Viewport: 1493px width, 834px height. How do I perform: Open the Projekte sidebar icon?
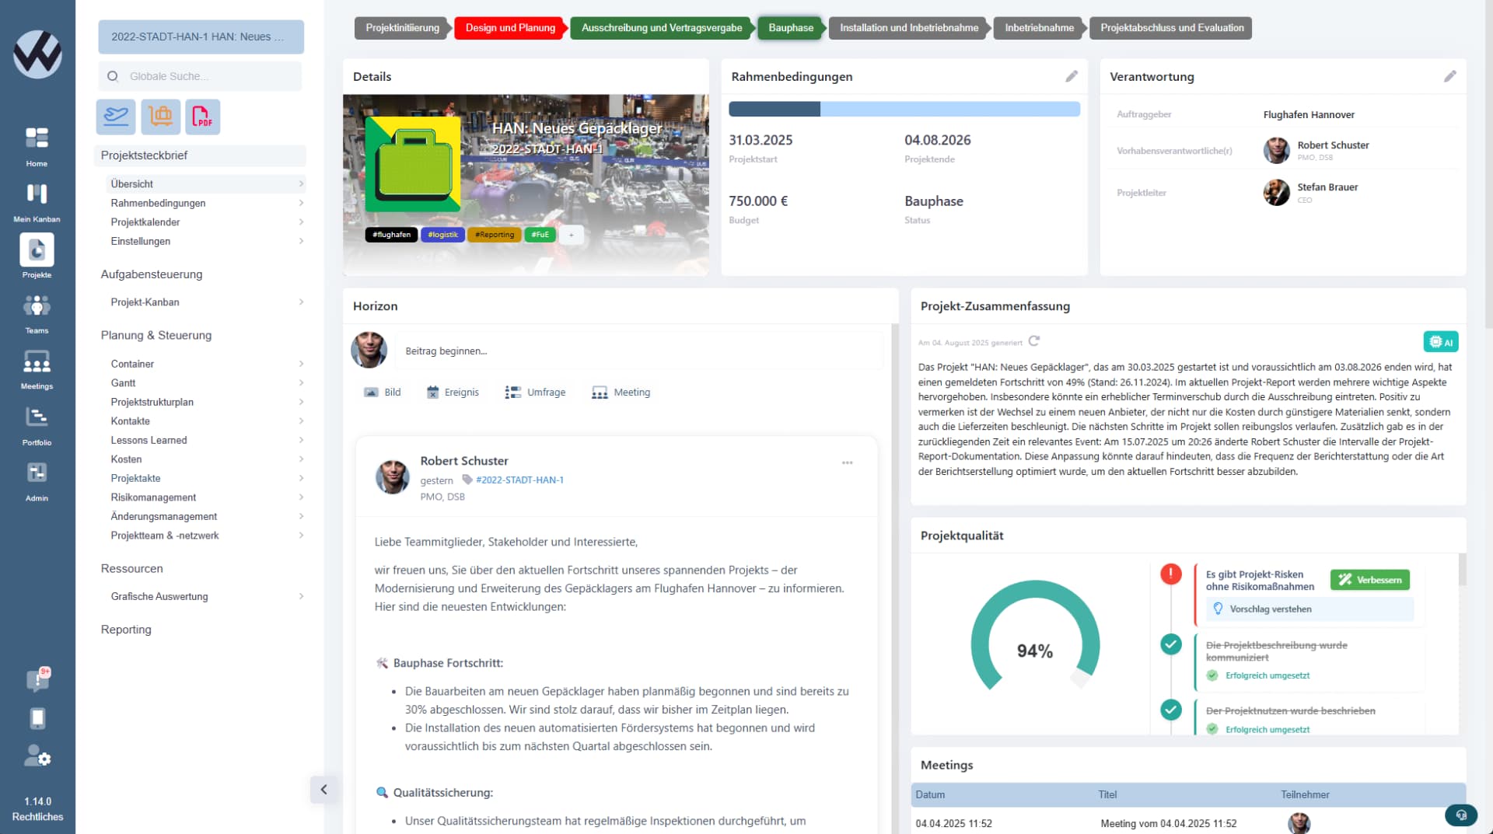(37, 250)
